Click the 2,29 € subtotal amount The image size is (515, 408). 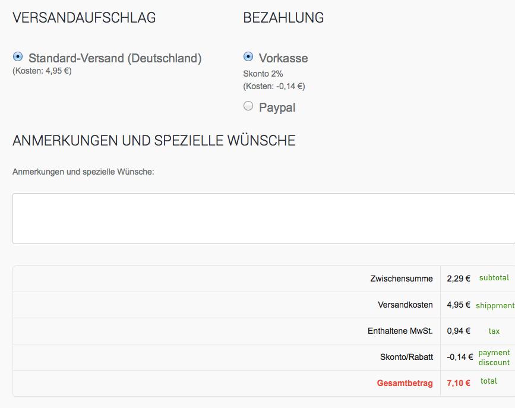pos(459,279)
